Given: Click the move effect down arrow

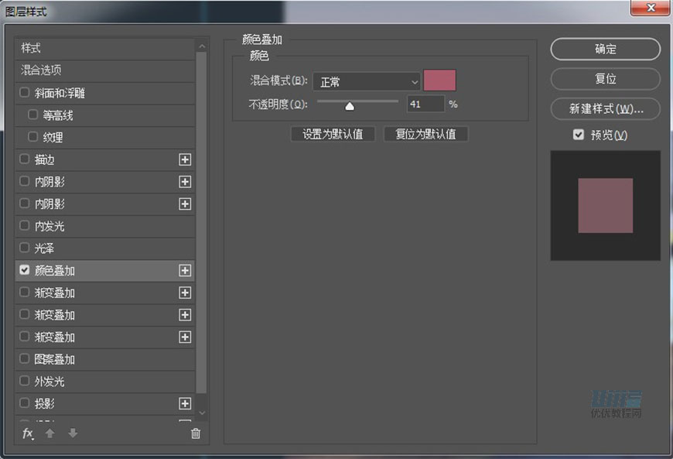Looking at the screenshot, I should [73, 433].
